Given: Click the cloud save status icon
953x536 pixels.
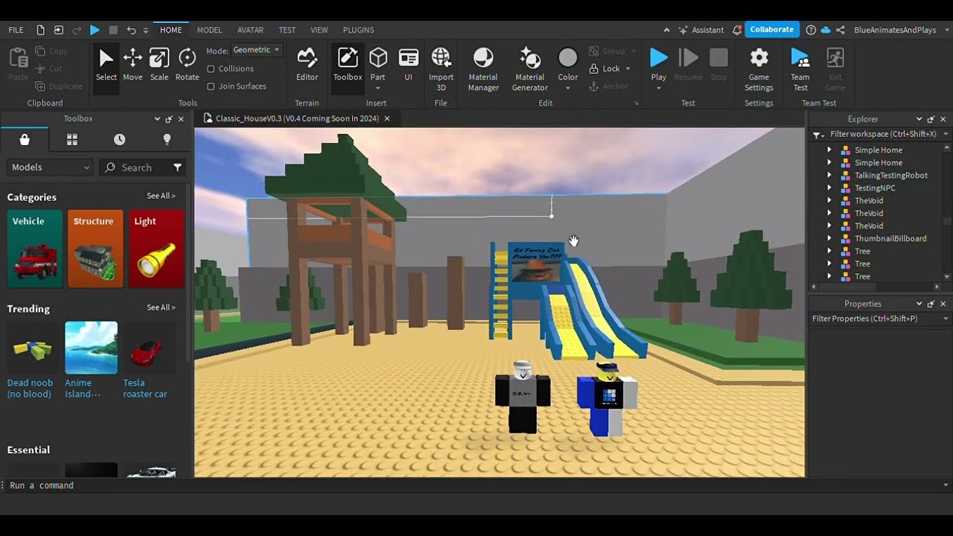Looking at the screenshot, I should point(825,30).
